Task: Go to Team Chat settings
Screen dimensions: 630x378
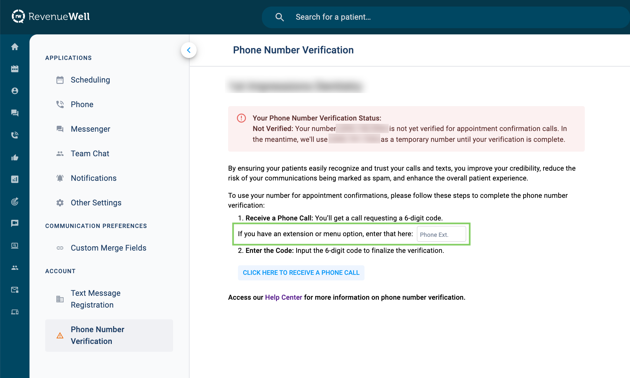Action: (x=90, y=154)
